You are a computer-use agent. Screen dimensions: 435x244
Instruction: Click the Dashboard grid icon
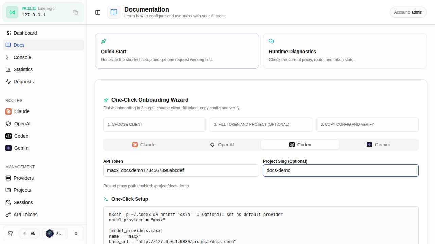pos(8,33)
